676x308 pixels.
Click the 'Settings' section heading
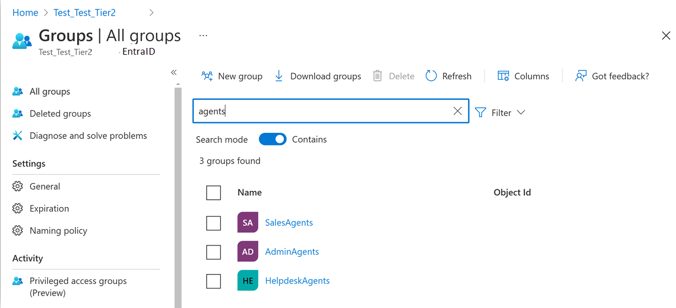(29, 163)
